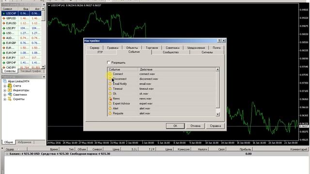Expand the Индикаторы tree node
310x174 pixels.
(5, 90)
